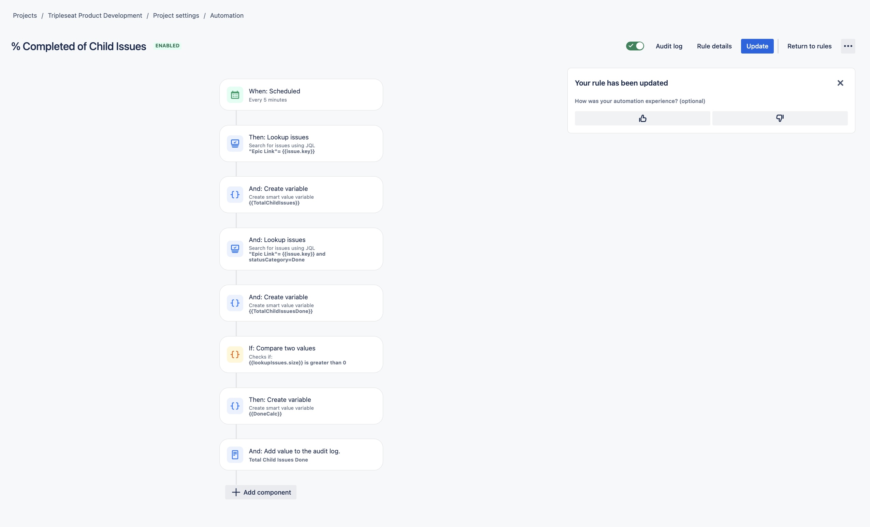Go to Automation breadcrumb
The height and width of the screenshot is (527, 870).
pyautogui.click(x=227, y=16)
